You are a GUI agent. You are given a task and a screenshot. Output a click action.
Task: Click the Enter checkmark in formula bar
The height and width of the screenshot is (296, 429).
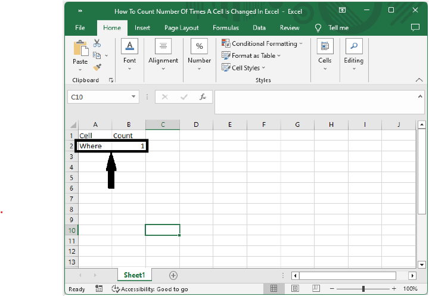point(184,97)
